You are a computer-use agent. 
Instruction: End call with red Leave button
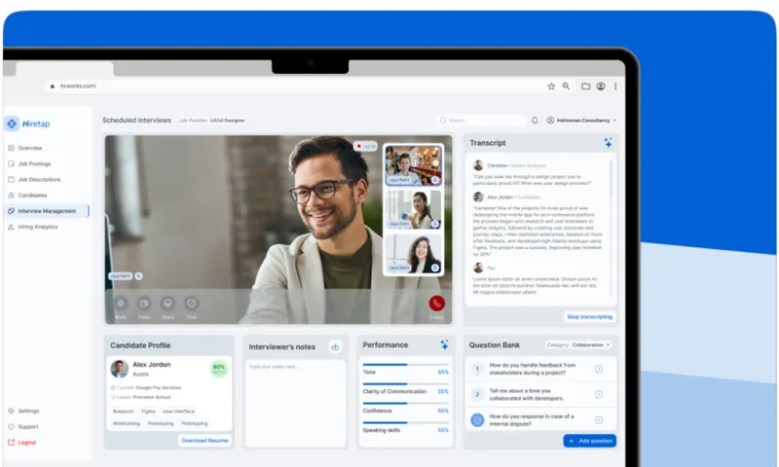[436, 304]
